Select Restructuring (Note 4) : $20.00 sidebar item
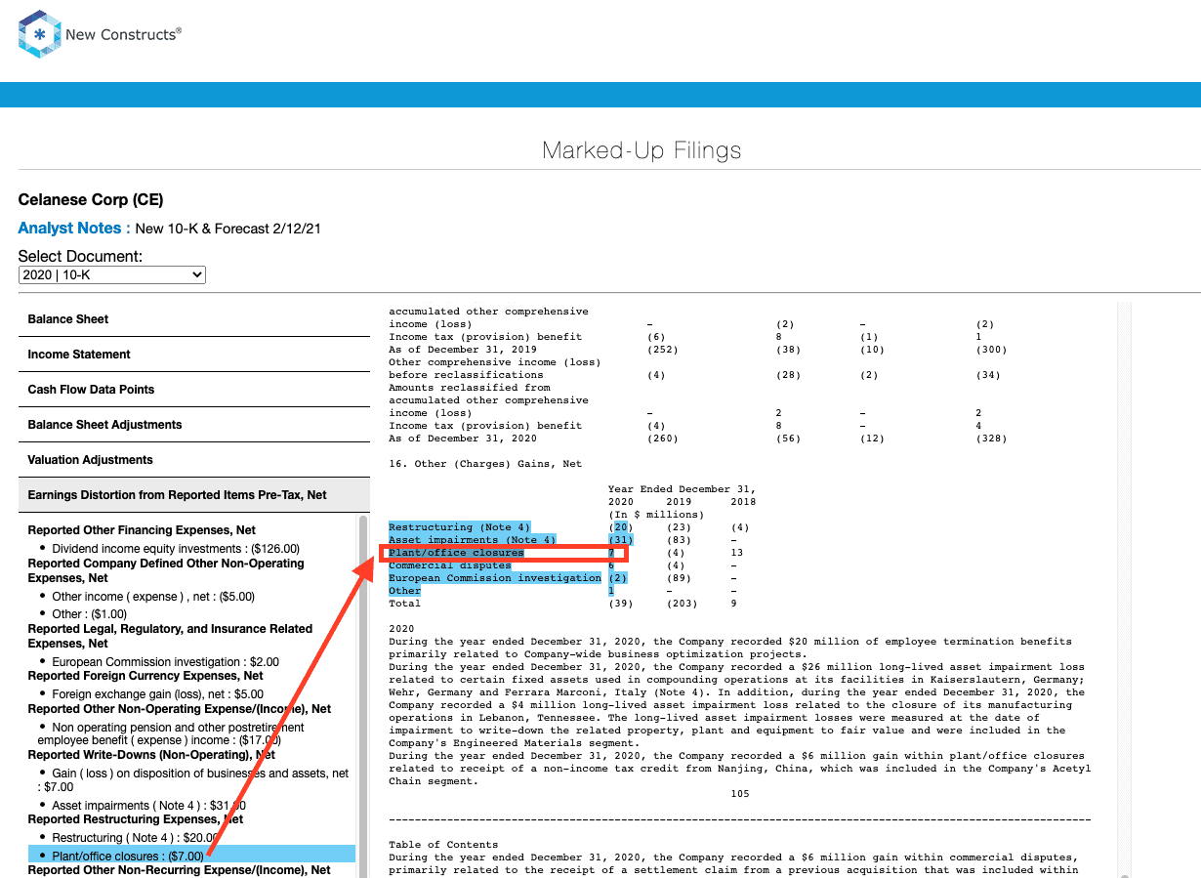Screen dimensions: 1201x878 click(x=135, y=838)
